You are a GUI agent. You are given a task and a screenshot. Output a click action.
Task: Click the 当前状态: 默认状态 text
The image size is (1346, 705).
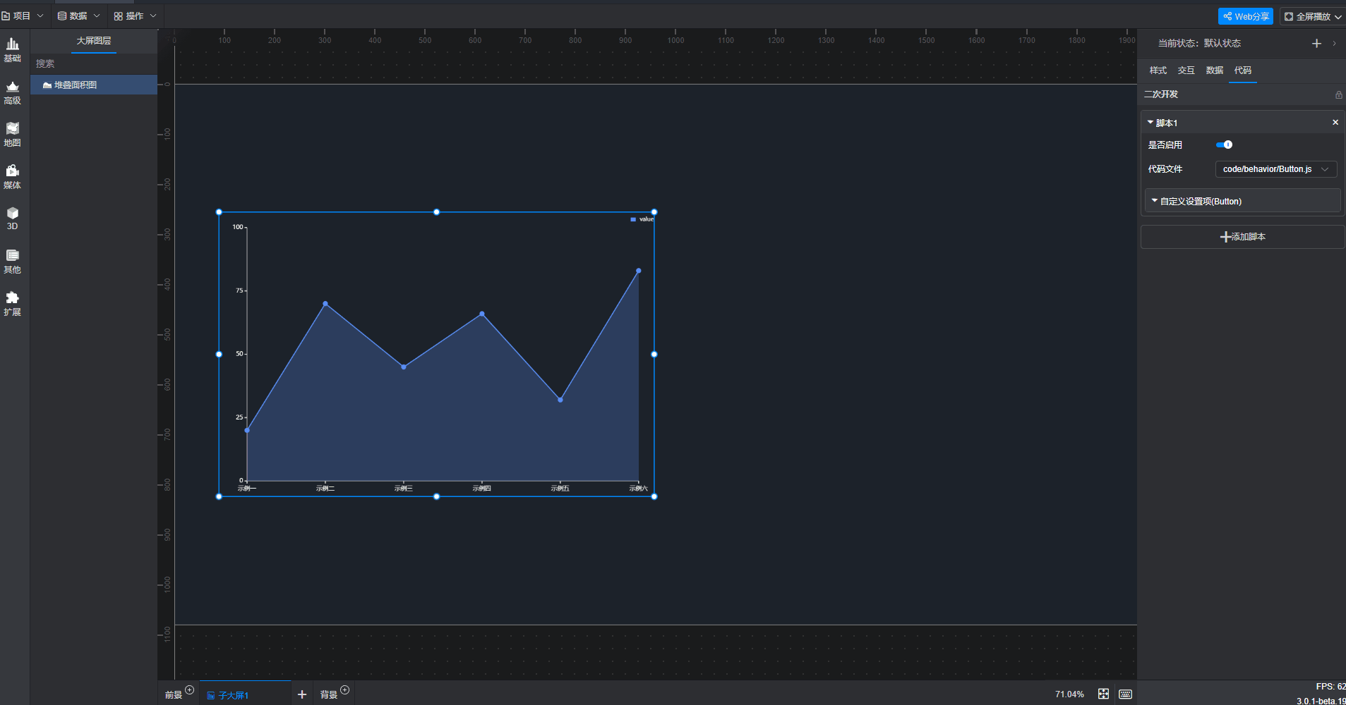(1199, 44)
